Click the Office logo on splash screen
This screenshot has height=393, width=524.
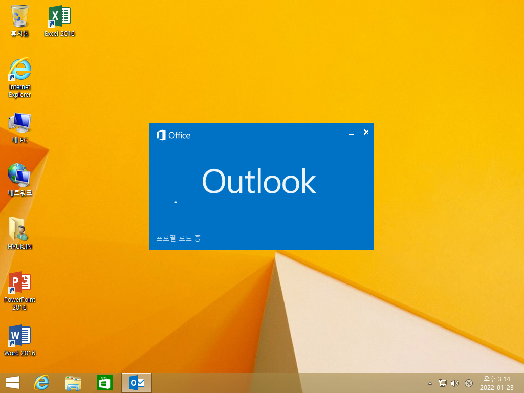pos(173,135)
